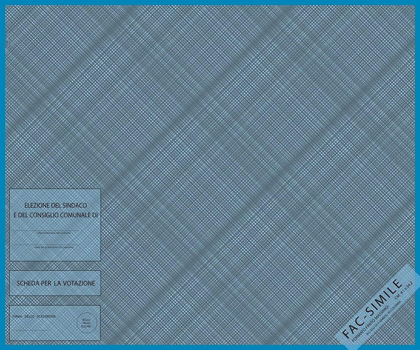Screen dimensions: 420x350
Task: Click the small vertical text on the left edge
Action: tap(3, 40)
